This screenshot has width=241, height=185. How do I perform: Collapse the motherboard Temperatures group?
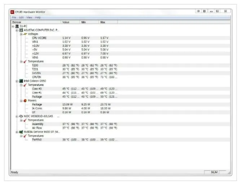pos(21,62)
